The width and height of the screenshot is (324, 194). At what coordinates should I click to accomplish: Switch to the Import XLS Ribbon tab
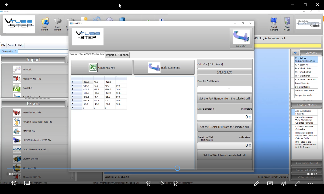(x=117, y=55)
